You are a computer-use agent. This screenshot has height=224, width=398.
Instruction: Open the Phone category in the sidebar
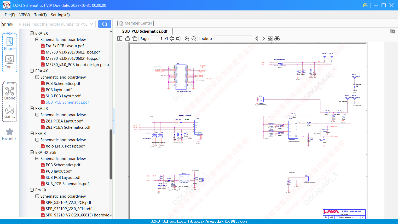(x=10, y=44)
